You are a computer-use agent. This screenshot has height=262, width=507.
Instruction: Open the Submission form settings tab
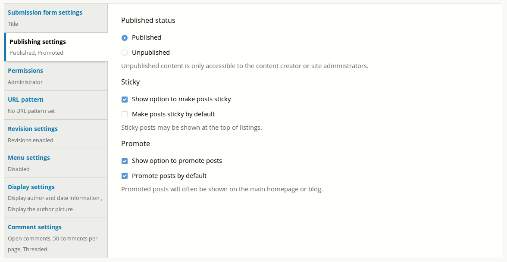45,12
